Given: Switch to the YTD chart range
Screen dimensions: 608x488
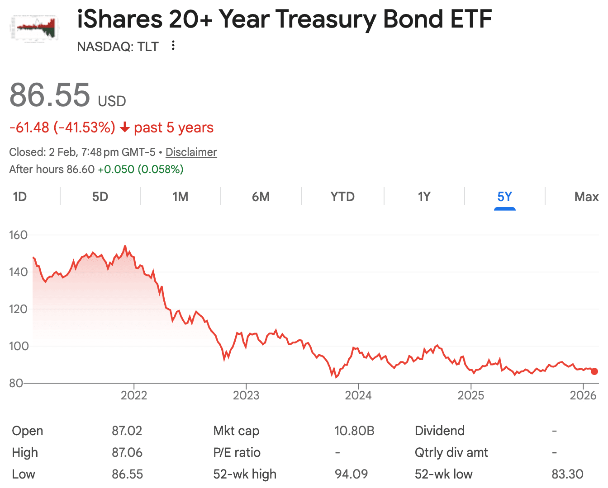Looking at the screenshot, I should pyautogui.click(x=342, y=197).
